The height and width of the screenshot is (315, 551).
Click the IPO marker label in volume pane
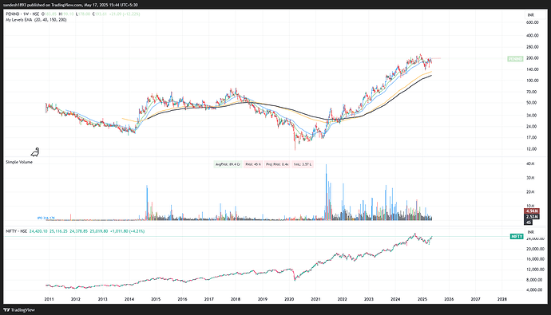pyautogui.click(x=46, y=218)
